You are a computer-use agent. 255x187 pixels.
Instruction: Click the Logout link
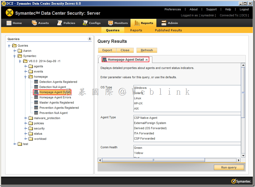point(244,9)
